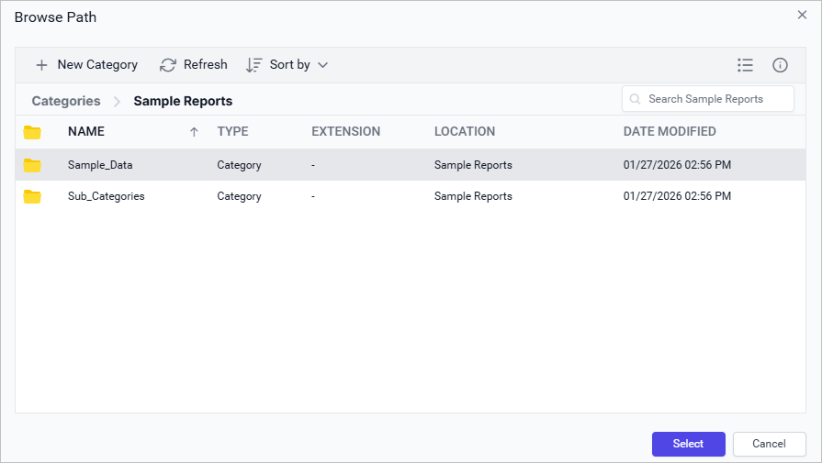Screen dimensions: 822x463
Task: Click the header folder icon
Action: (x=33, y=132)
